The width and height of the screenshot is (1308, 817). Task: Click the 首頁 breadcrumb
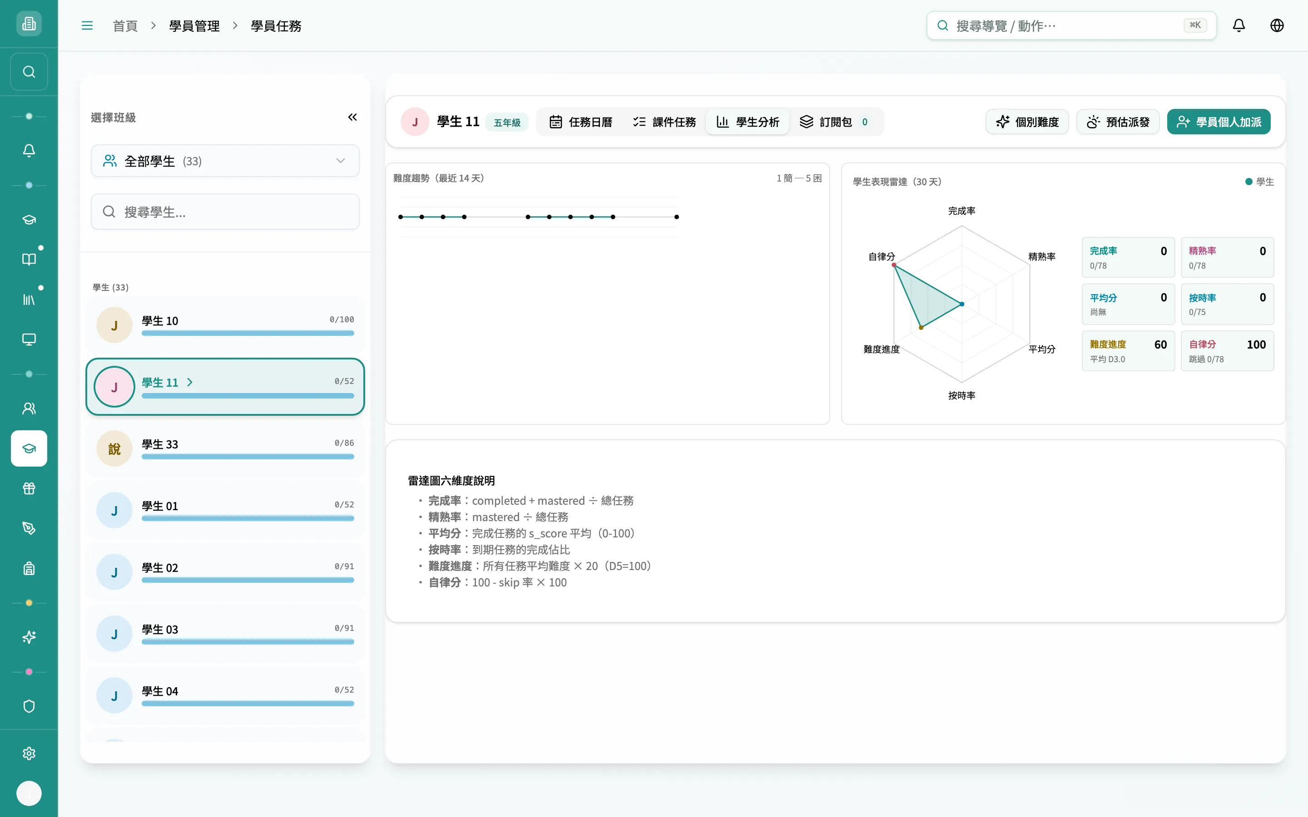click(x=125, y=26)
